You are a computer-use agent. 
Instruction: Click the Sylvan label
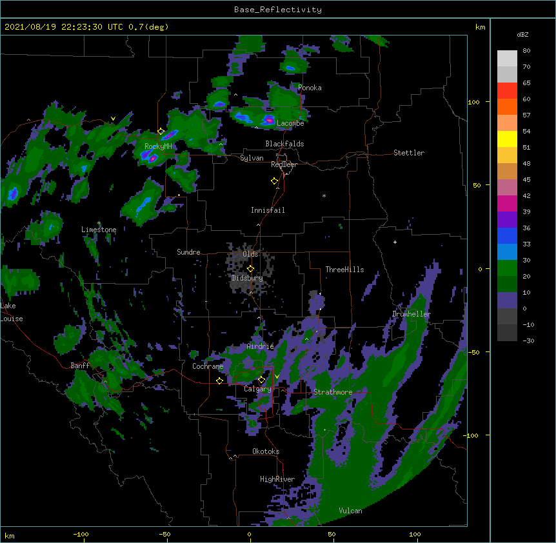coord(252,158)
